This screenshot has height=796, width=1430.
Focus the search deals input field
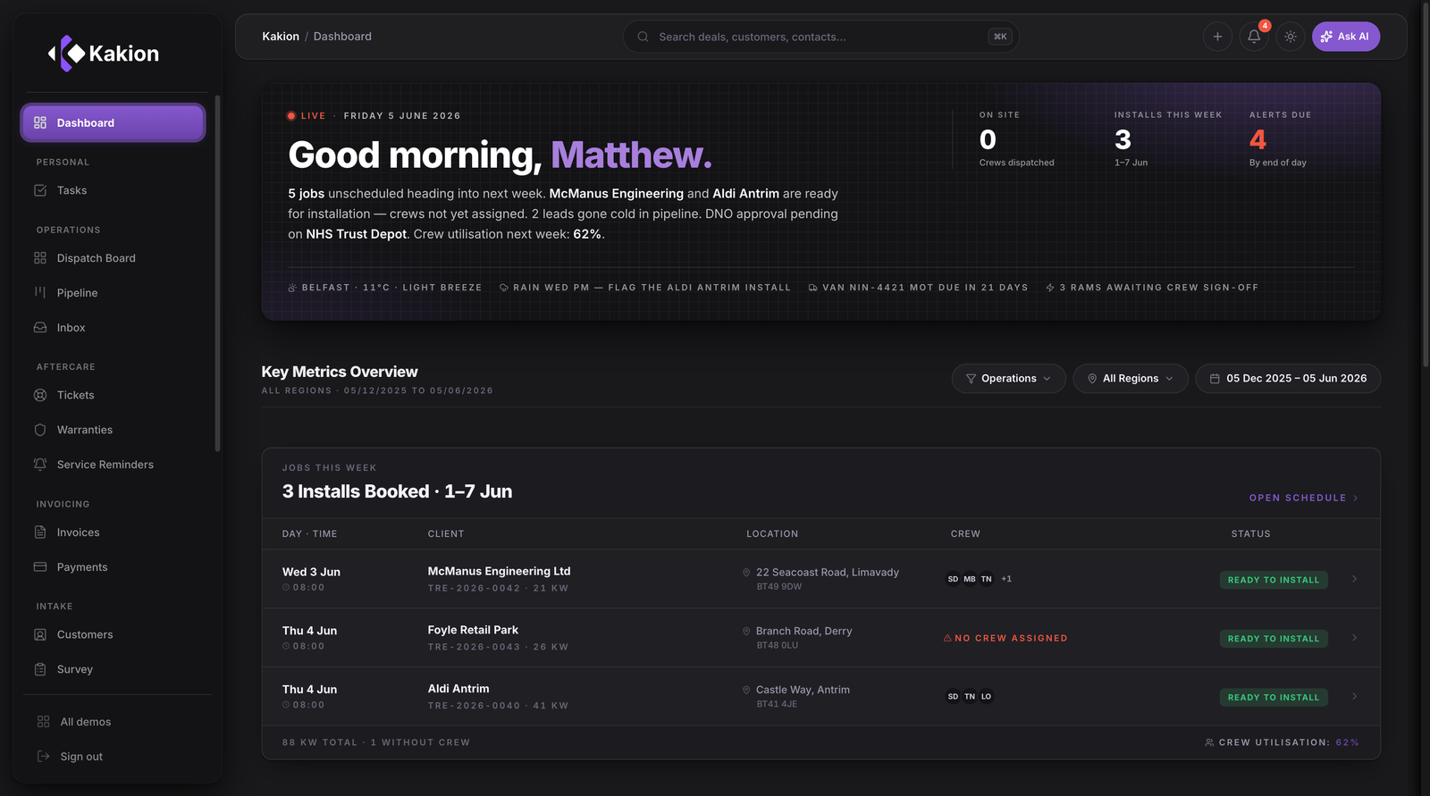[820, 37]
